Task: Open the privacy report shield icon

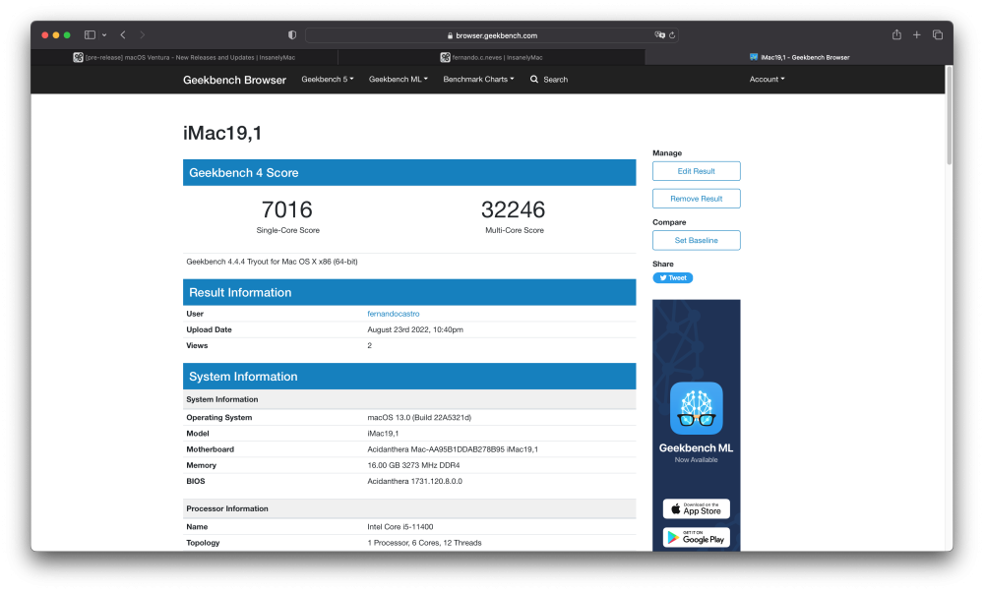Action: (x=292, y=35)
